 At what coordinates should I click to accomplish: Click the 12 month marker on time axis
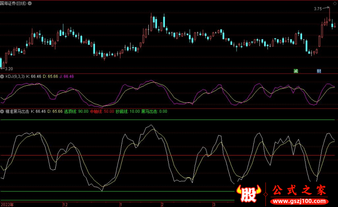[65, 204]
